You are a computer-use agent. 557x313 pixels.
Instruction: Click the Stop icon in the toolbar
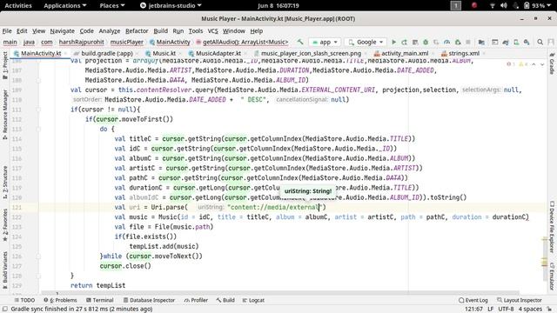point(468,42)
